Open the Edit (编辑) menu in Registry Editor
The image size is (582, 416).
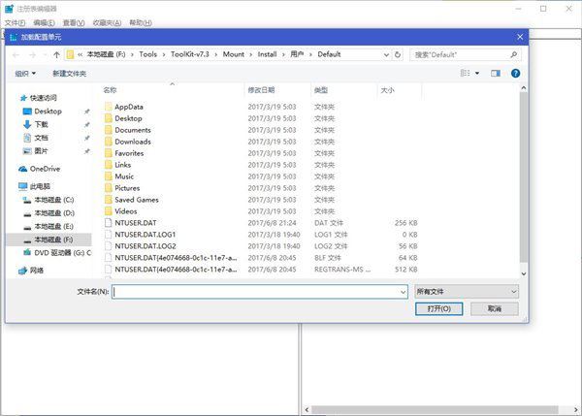(x=43, y=21)
